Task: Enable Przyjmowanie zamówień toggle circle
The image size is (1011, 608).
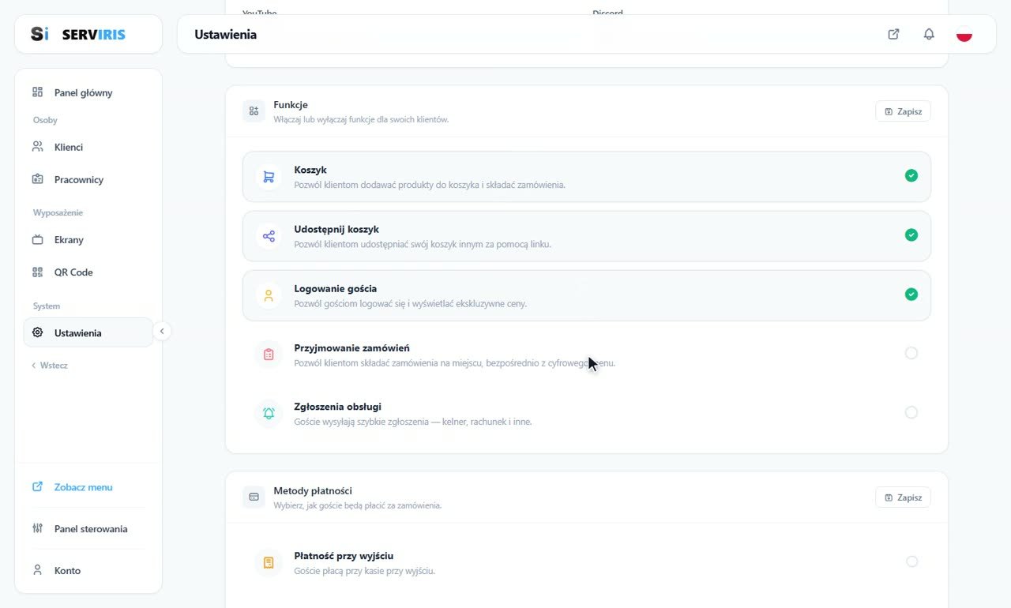Action: (911, 353)
